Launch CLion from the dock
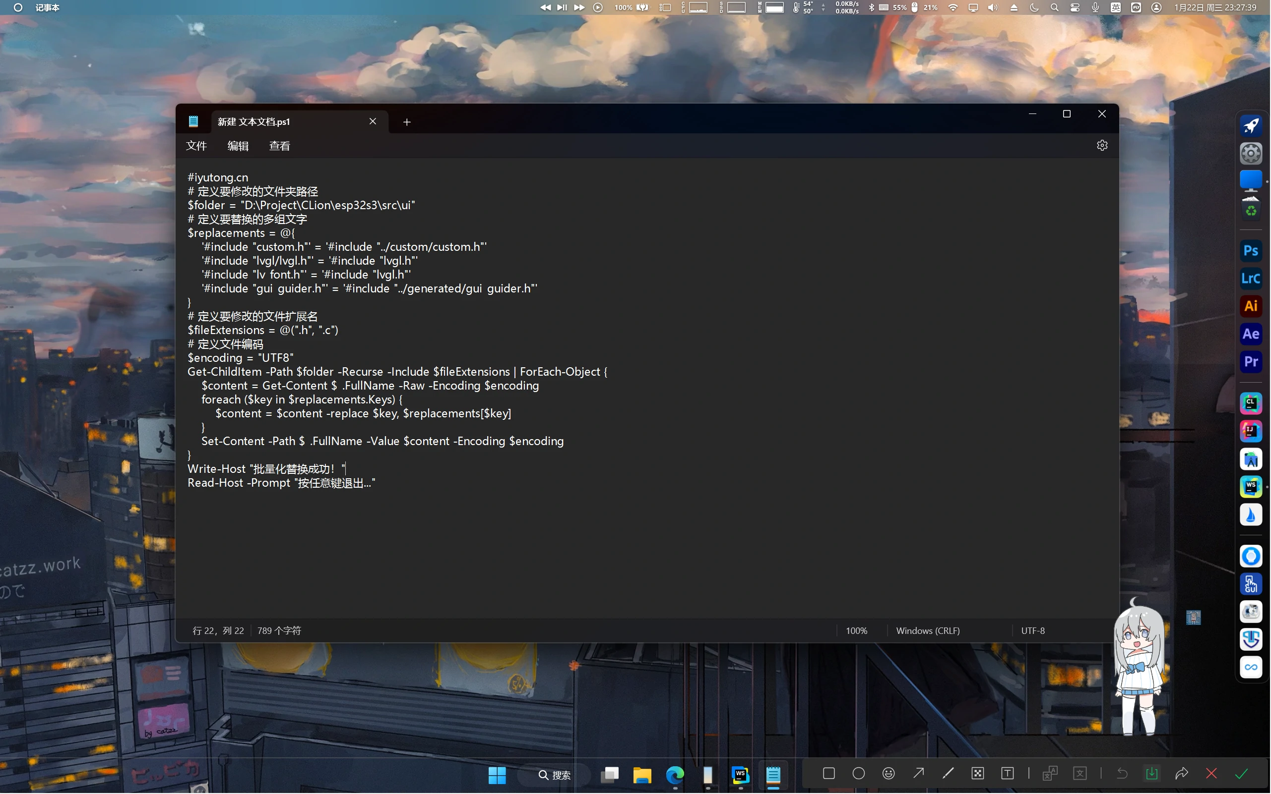 click(1251, 403)
